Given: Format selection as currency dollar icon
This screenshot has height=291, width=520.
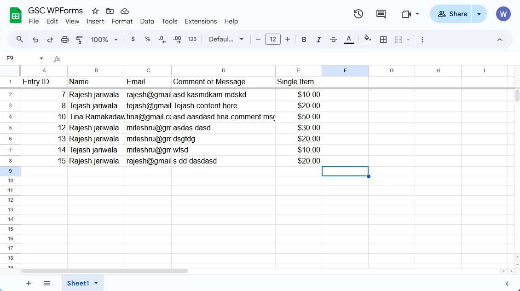Looking at the screenshot, I should point(133,39).
